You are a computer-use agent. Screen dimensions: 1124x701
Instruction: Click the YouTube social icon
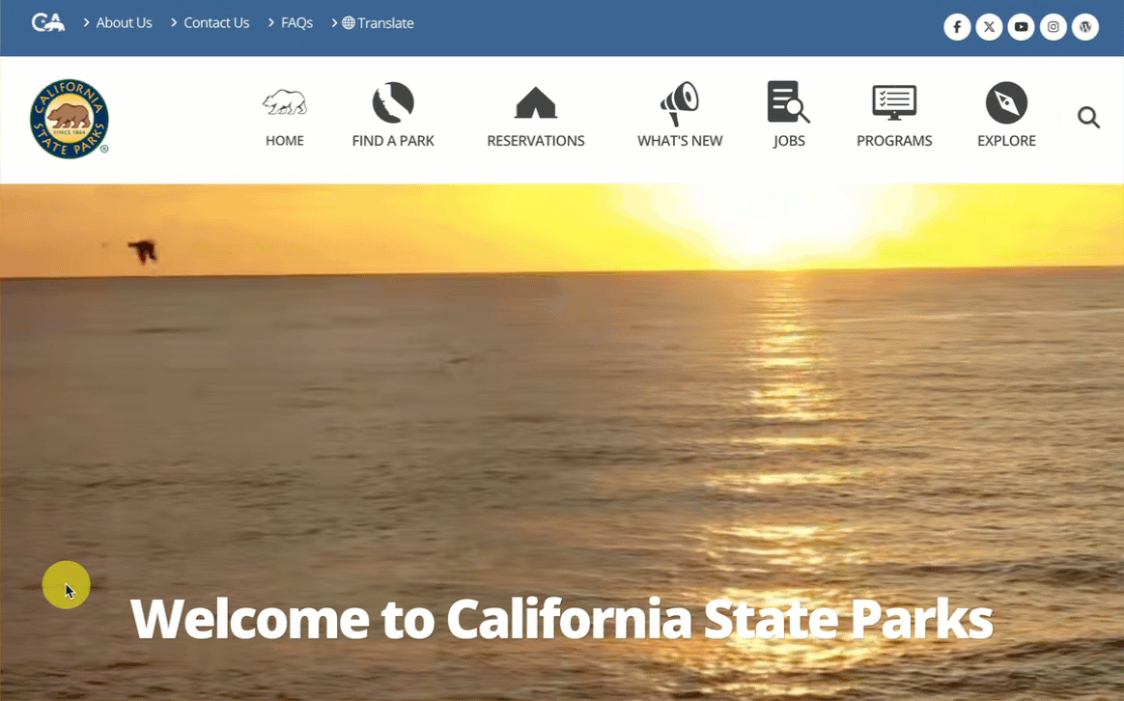[x=1021, y=27]
